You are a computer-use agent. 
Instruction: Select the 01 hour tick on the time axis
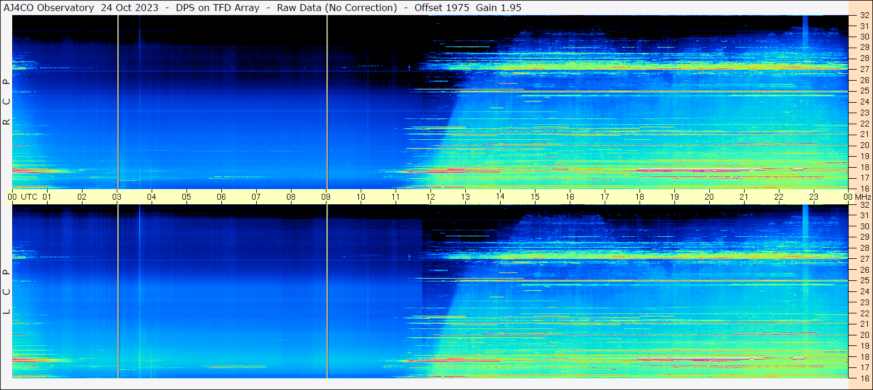47,197
